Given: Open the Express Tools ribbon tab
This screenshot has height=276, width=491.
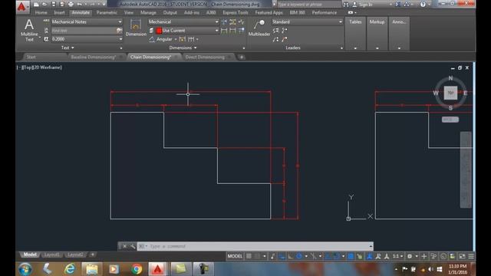Looking at the screenshot, I should click(236, 12).
